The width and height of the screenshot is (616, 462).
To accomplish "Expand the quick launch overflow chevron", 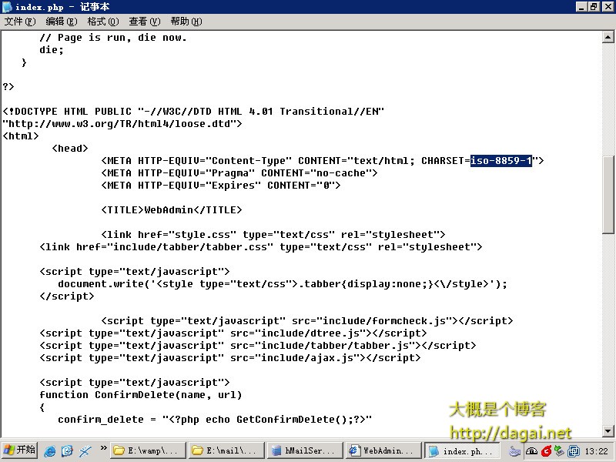I will (x=103, y=448).
